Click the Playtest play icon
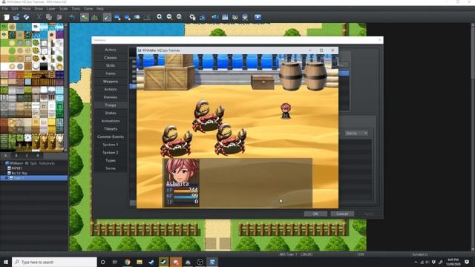Screen dimensions: 475x267 click(x=258, y=17)
